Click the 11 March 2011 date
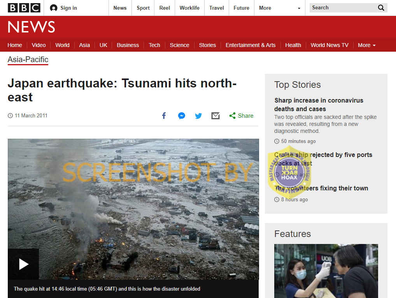Viewport: 396px width, 298px height. (x=31, y=115)
